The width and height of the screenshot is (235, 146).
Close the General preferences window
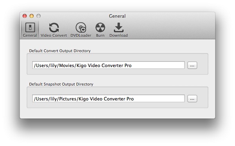click(x=25, y=16)
